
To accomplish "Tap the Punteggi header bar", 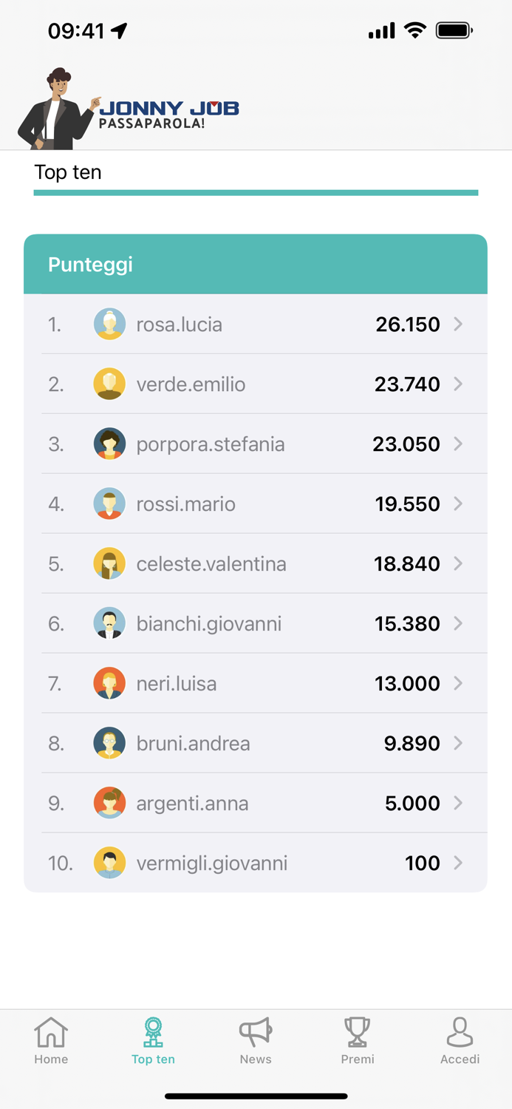I will (256, 264).
